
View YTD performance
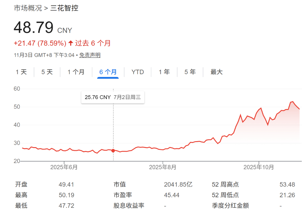click(x=138, y=72)
